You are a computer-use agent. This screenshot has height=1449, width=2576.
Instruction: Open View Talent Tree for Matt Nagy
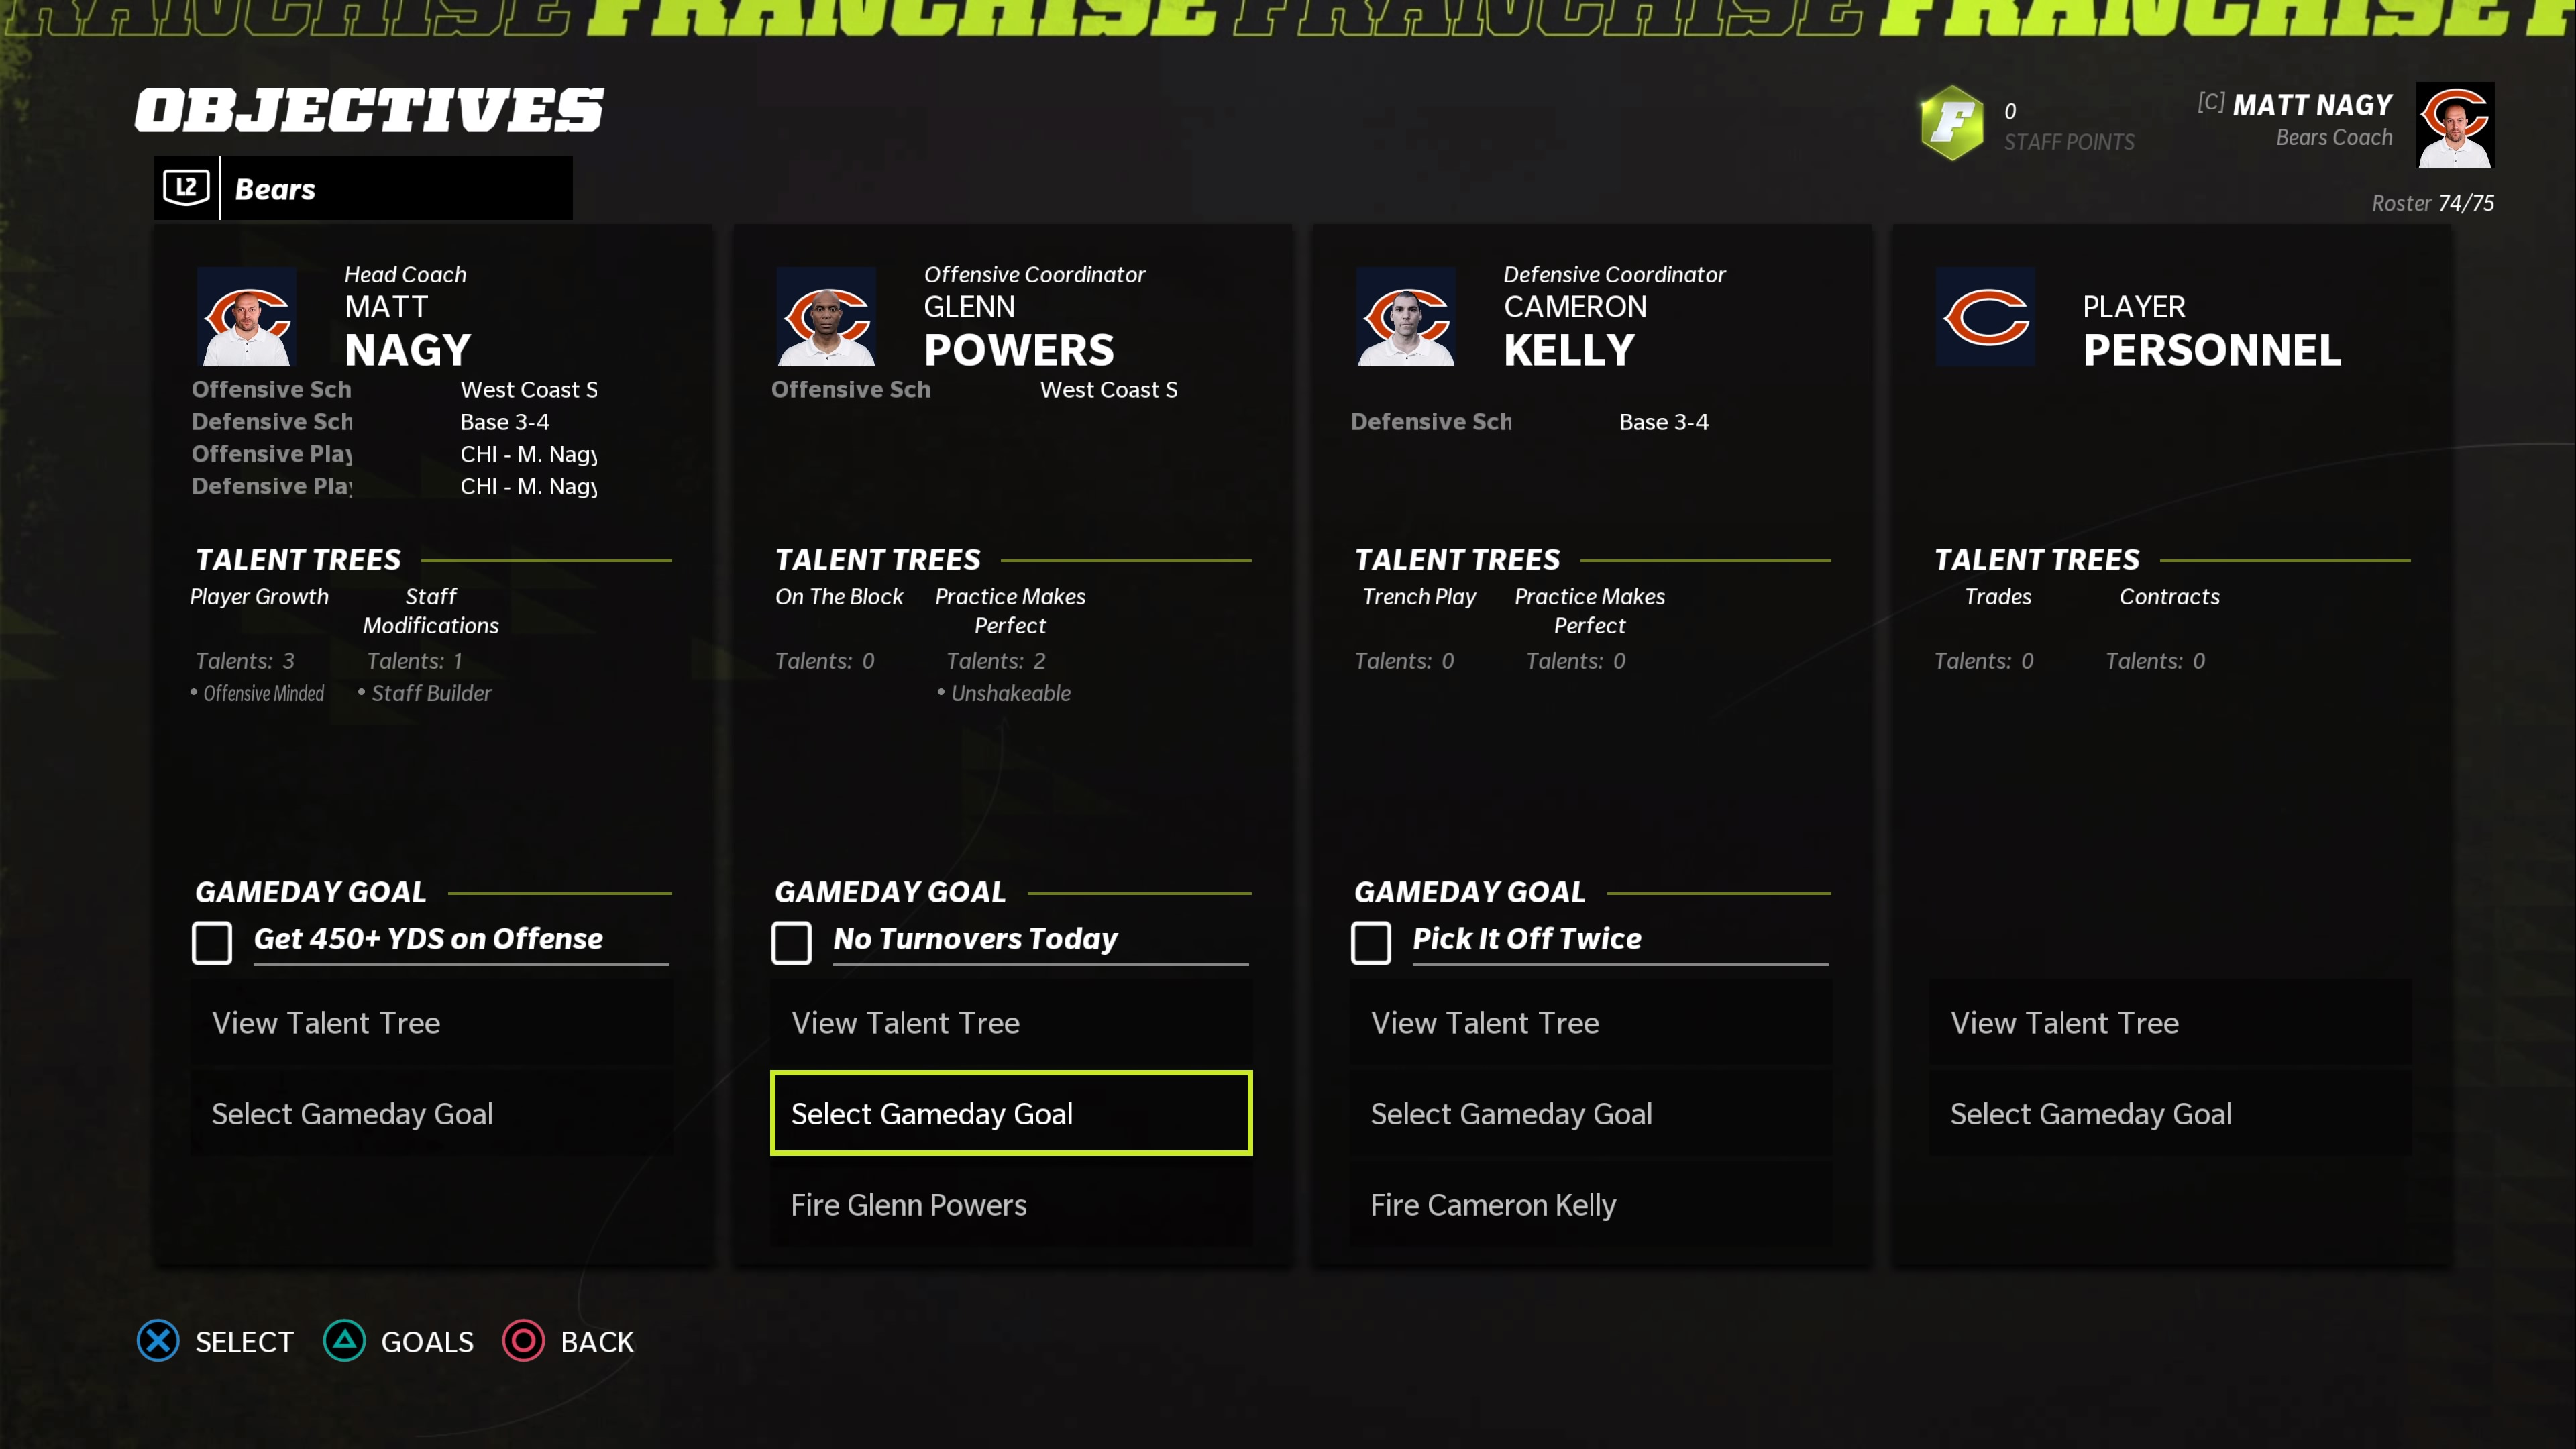pos(431,1022)
